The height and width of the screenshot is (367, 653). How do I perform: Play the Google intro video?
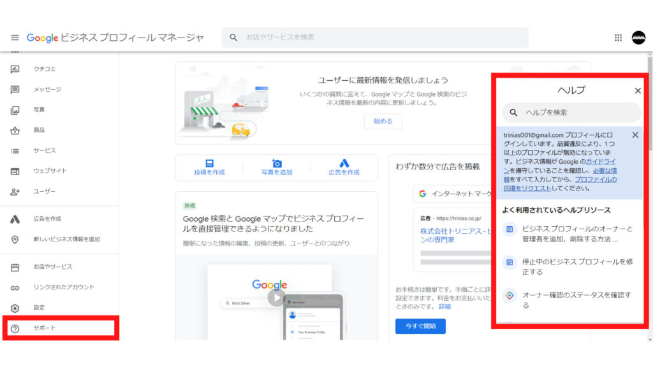(277, 298)
